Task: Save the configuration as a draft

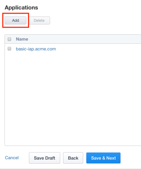Action: tap(45, 158)
